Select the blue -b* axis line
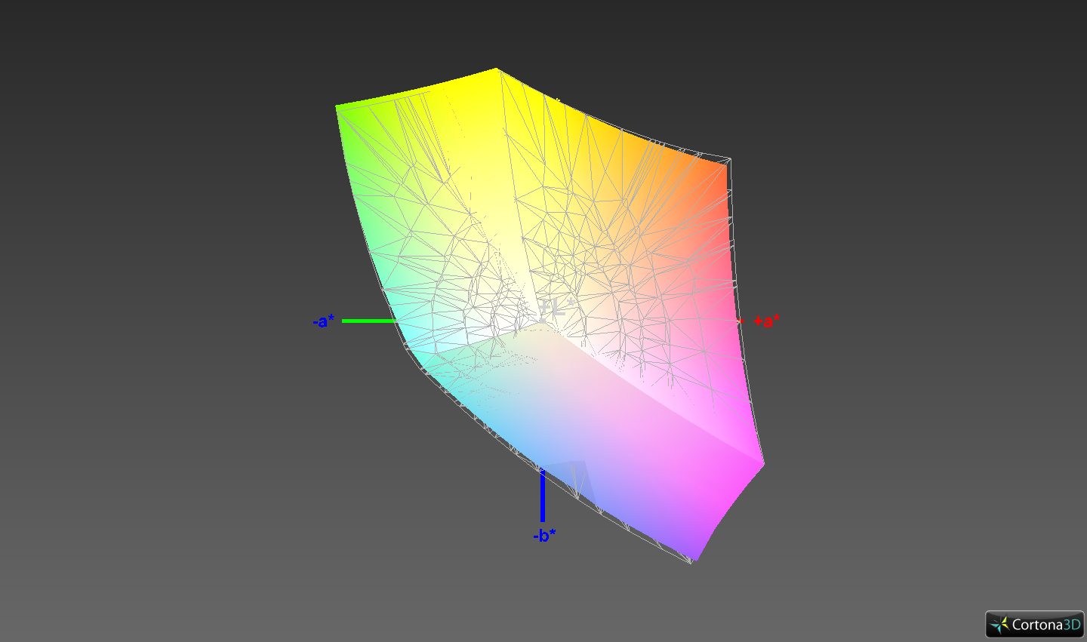This screenshot has width=1087, height=642. coord(542,496)
